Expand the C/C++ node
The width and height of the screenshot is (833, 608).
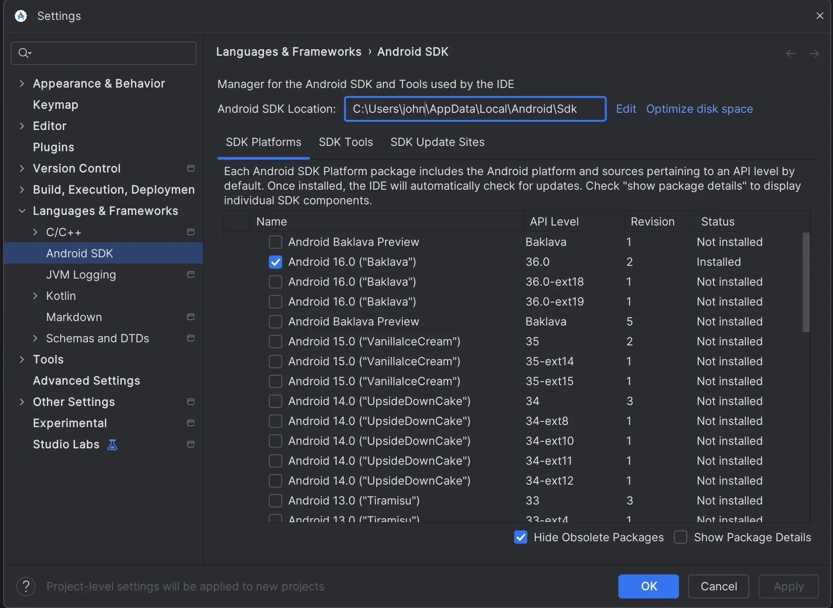[35, 232]
